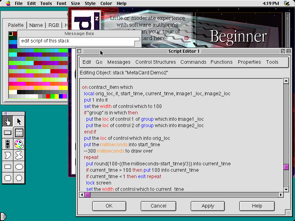Pick the regular hexagon Polygon tool
This screenshot has width=295, height=221.
[x=19, y=178]
